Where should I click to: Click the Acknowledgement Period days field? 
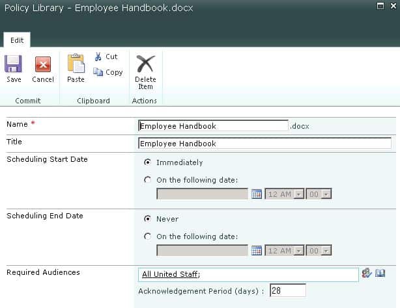(x=287, y=290)
